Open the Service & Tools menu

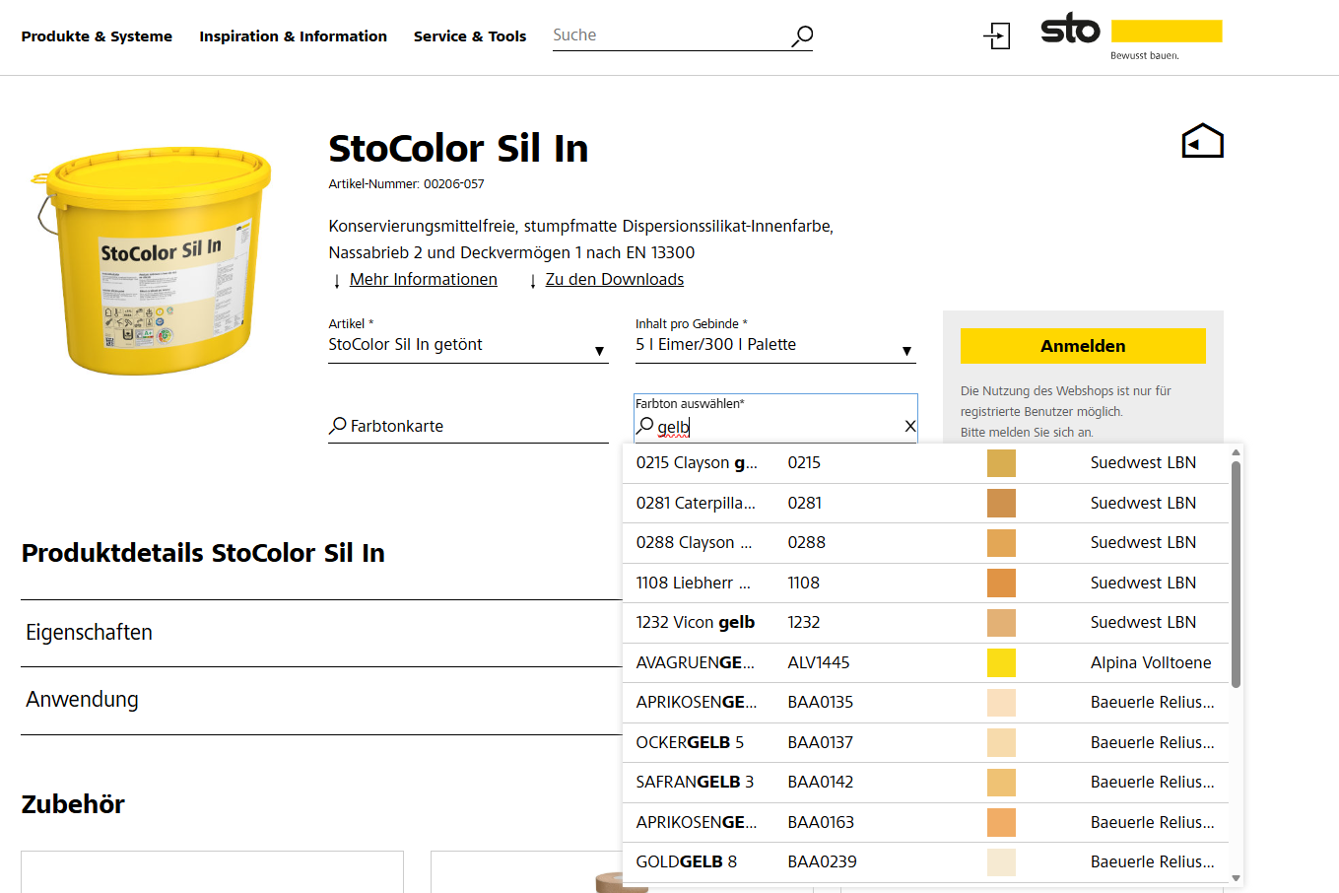pos(470,36)
